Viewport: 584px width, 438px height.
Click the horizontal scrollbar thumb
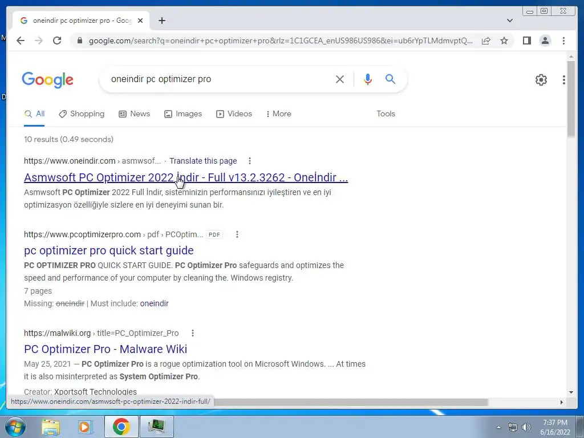click(x=351, y=402)
